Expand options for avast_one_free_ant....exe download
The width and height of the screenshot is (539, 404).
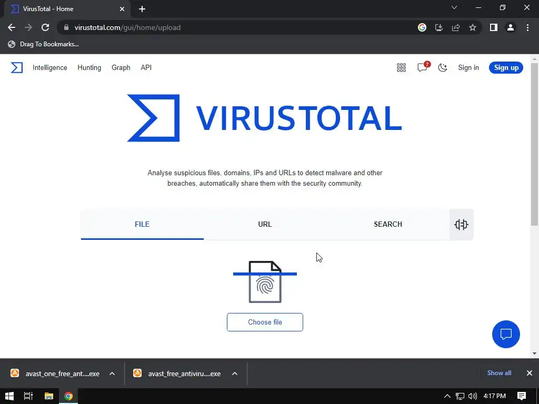point(112,373)
